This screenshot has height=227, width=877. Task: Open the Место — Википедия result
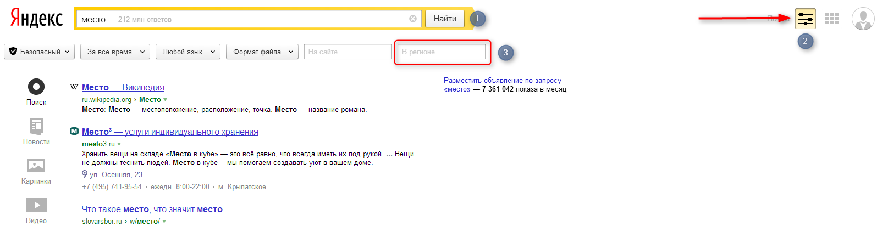point(123,87)
